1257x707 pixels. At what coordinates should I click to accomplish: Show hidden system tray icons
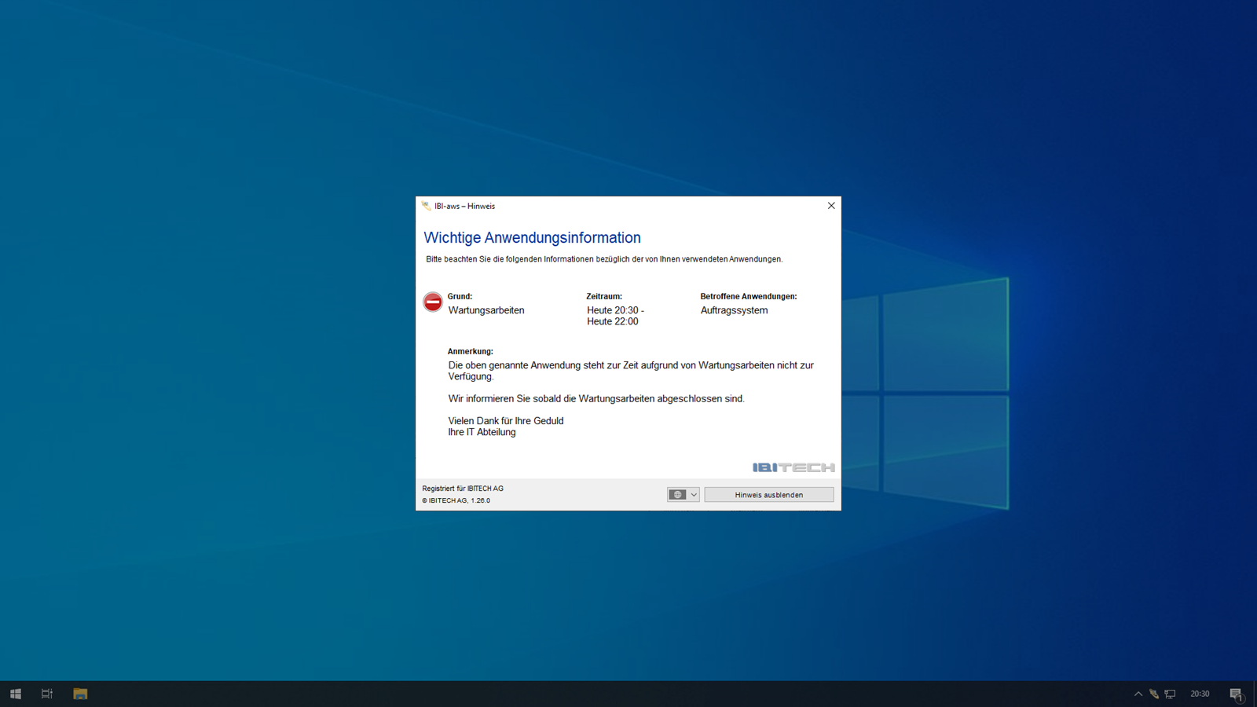click(x=1138, y=694)
